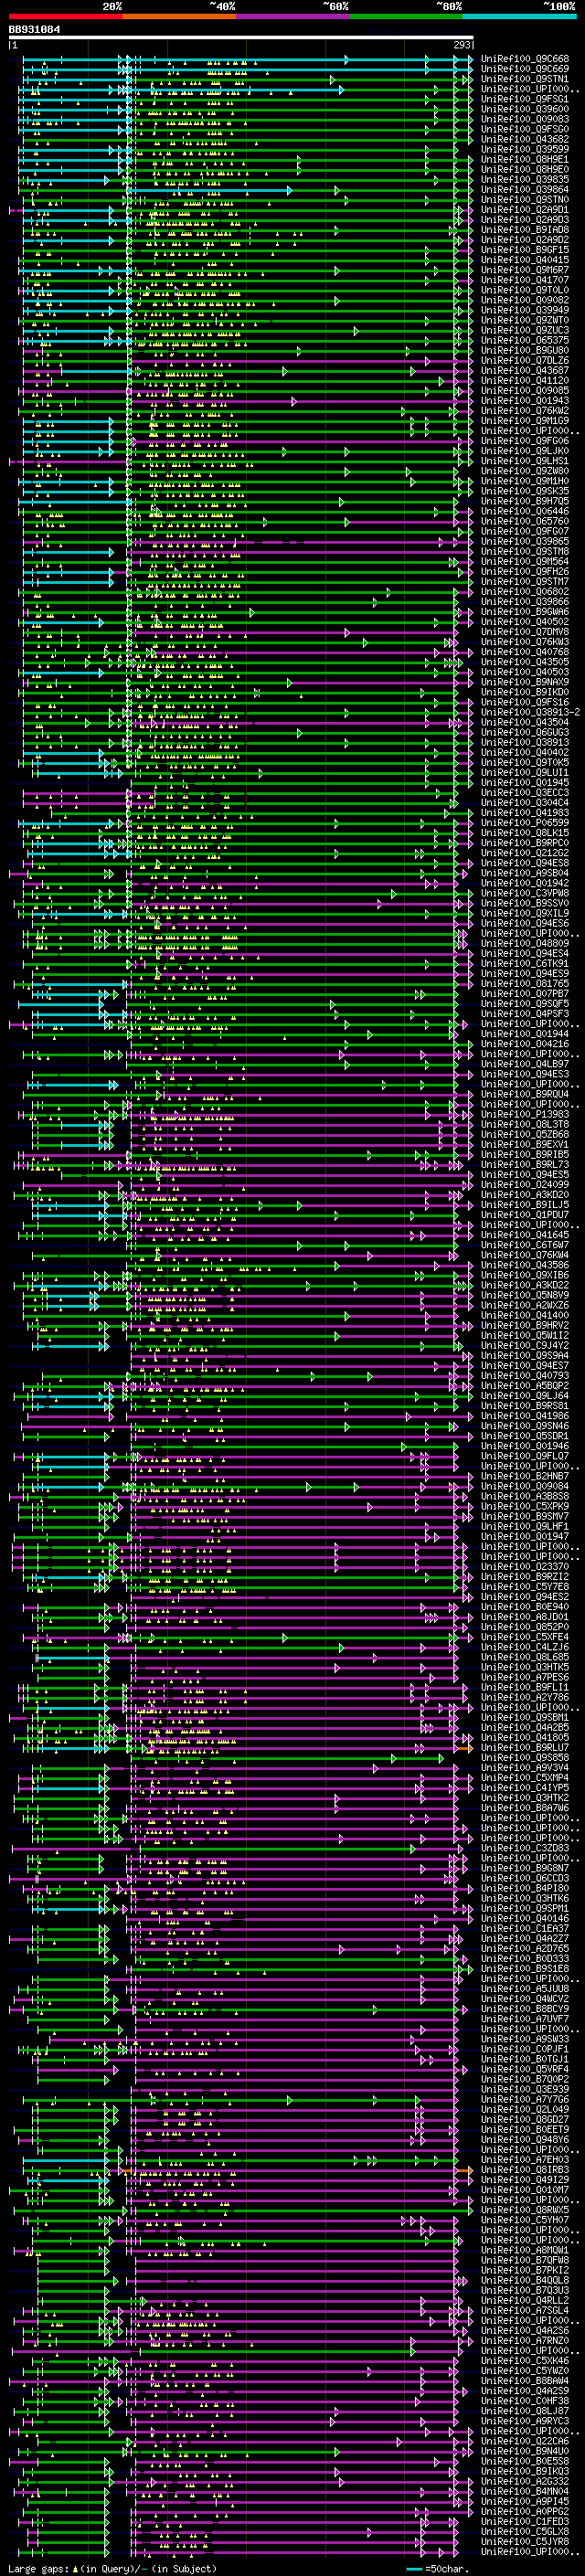
Task: Go to the UniRef100_Q9LJK0 hit
Action: point(525,450)
